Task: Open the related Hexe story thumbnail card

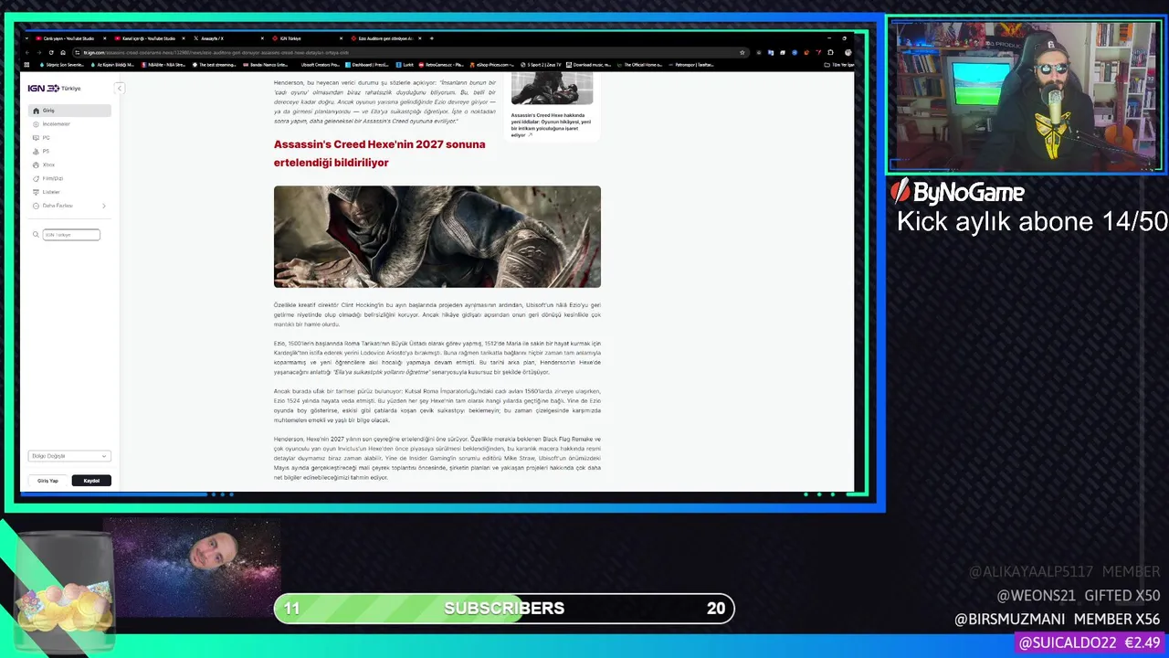Action: (x=552, y=90)
